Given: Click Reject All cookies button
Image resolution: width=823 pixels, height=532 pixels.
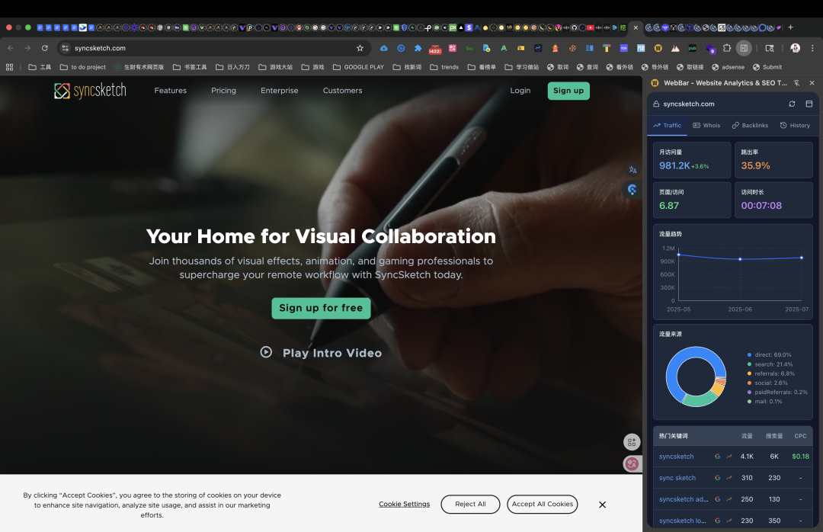Looking at the screenshot, I should point(470,504).
